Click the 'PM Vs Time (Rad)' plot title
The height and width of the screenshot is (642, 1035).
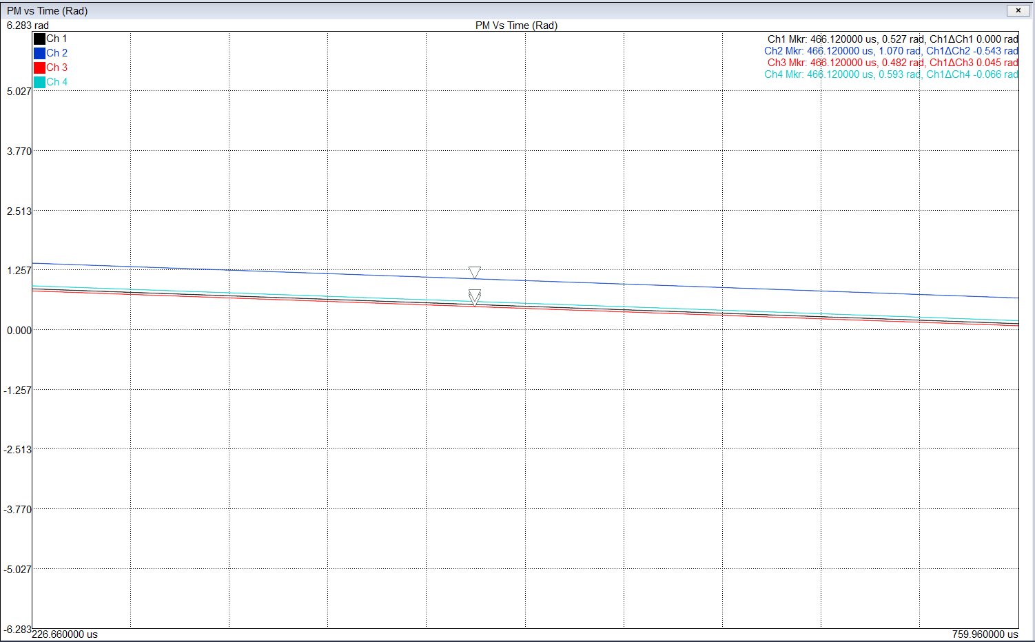coord(516,25)
